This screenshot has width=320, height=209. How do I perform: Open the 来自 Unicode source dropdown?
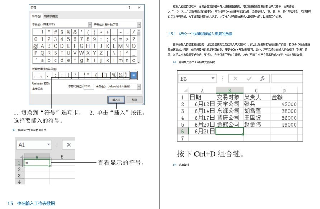click(139, 86)
